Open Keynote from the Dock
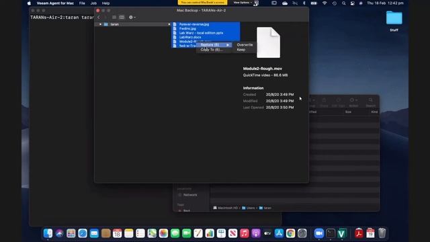The image size is (430, 242). click(221, 233)
